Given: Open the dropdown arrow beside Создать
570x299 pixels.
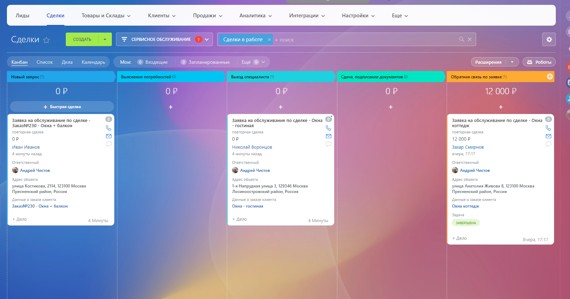Looking at the screenshot, I should coord(105,39).
